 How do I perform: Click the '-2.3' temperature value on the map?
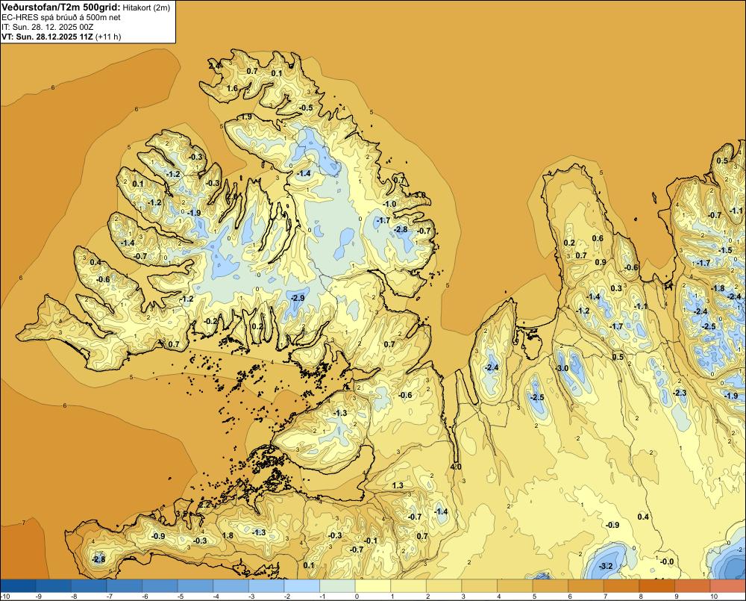tap(680, 393)
